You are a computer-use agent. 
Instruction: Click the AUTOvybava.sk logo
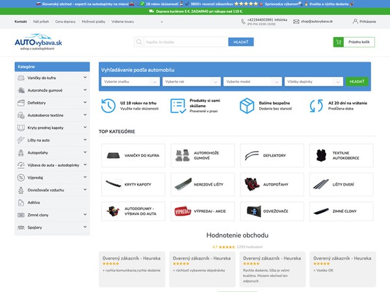38,43
